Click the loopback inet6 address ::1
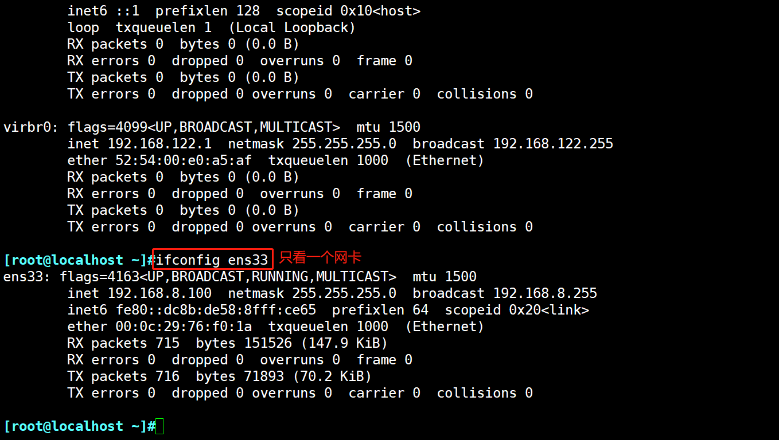779x440 pixels. pos(127,11)
